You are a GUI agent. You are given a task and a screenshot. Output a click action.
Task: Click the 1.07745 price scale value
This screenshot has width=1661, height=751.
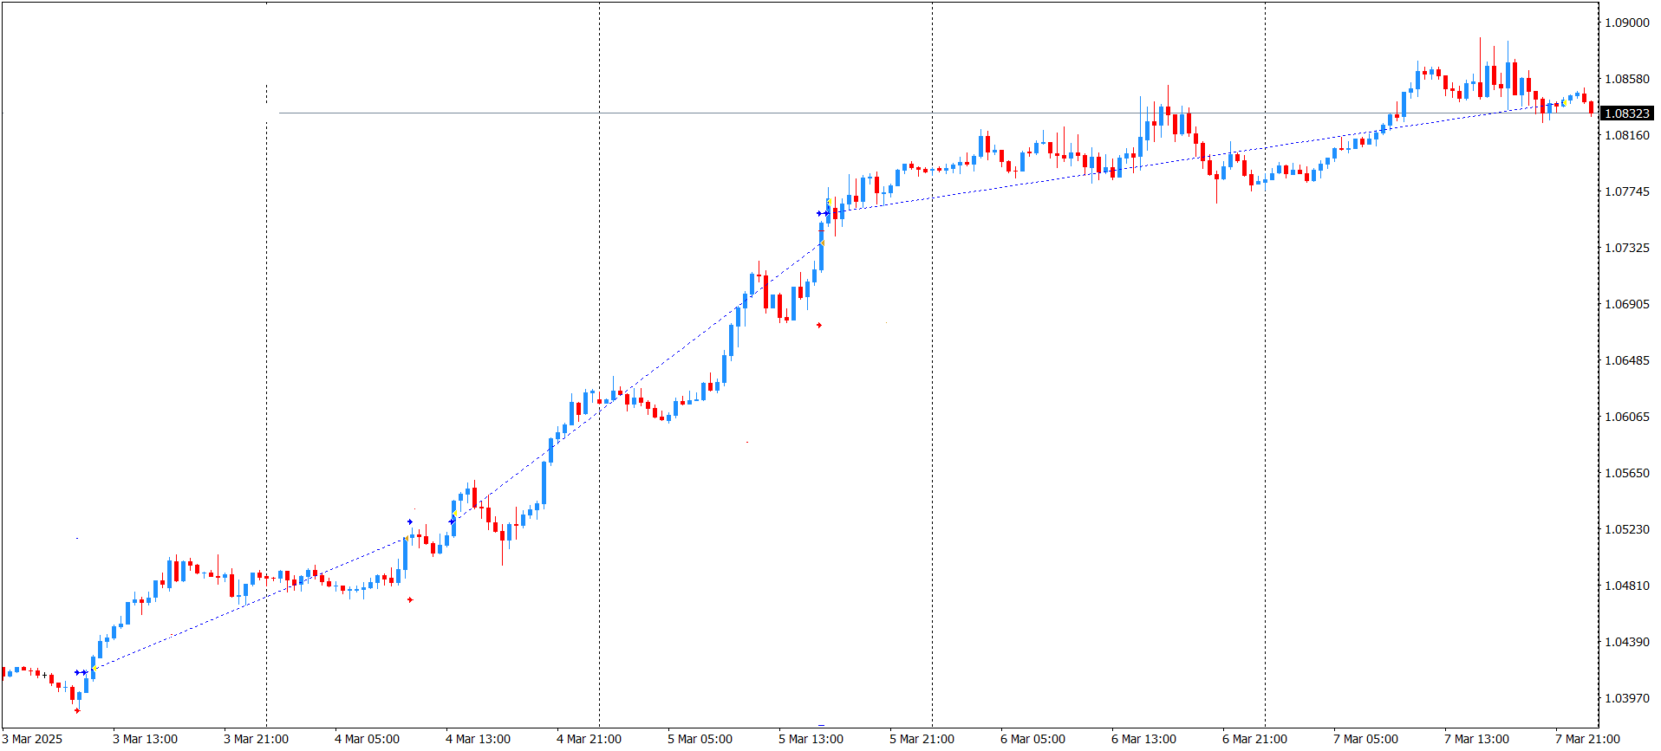(1627, 191)
